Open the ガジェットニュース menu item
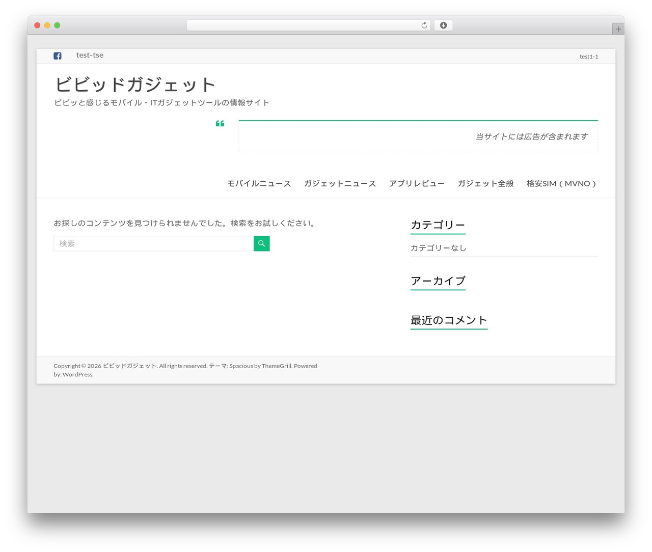Screen dimensions: 652x552 pyautogui.click(x=340, y=183)
